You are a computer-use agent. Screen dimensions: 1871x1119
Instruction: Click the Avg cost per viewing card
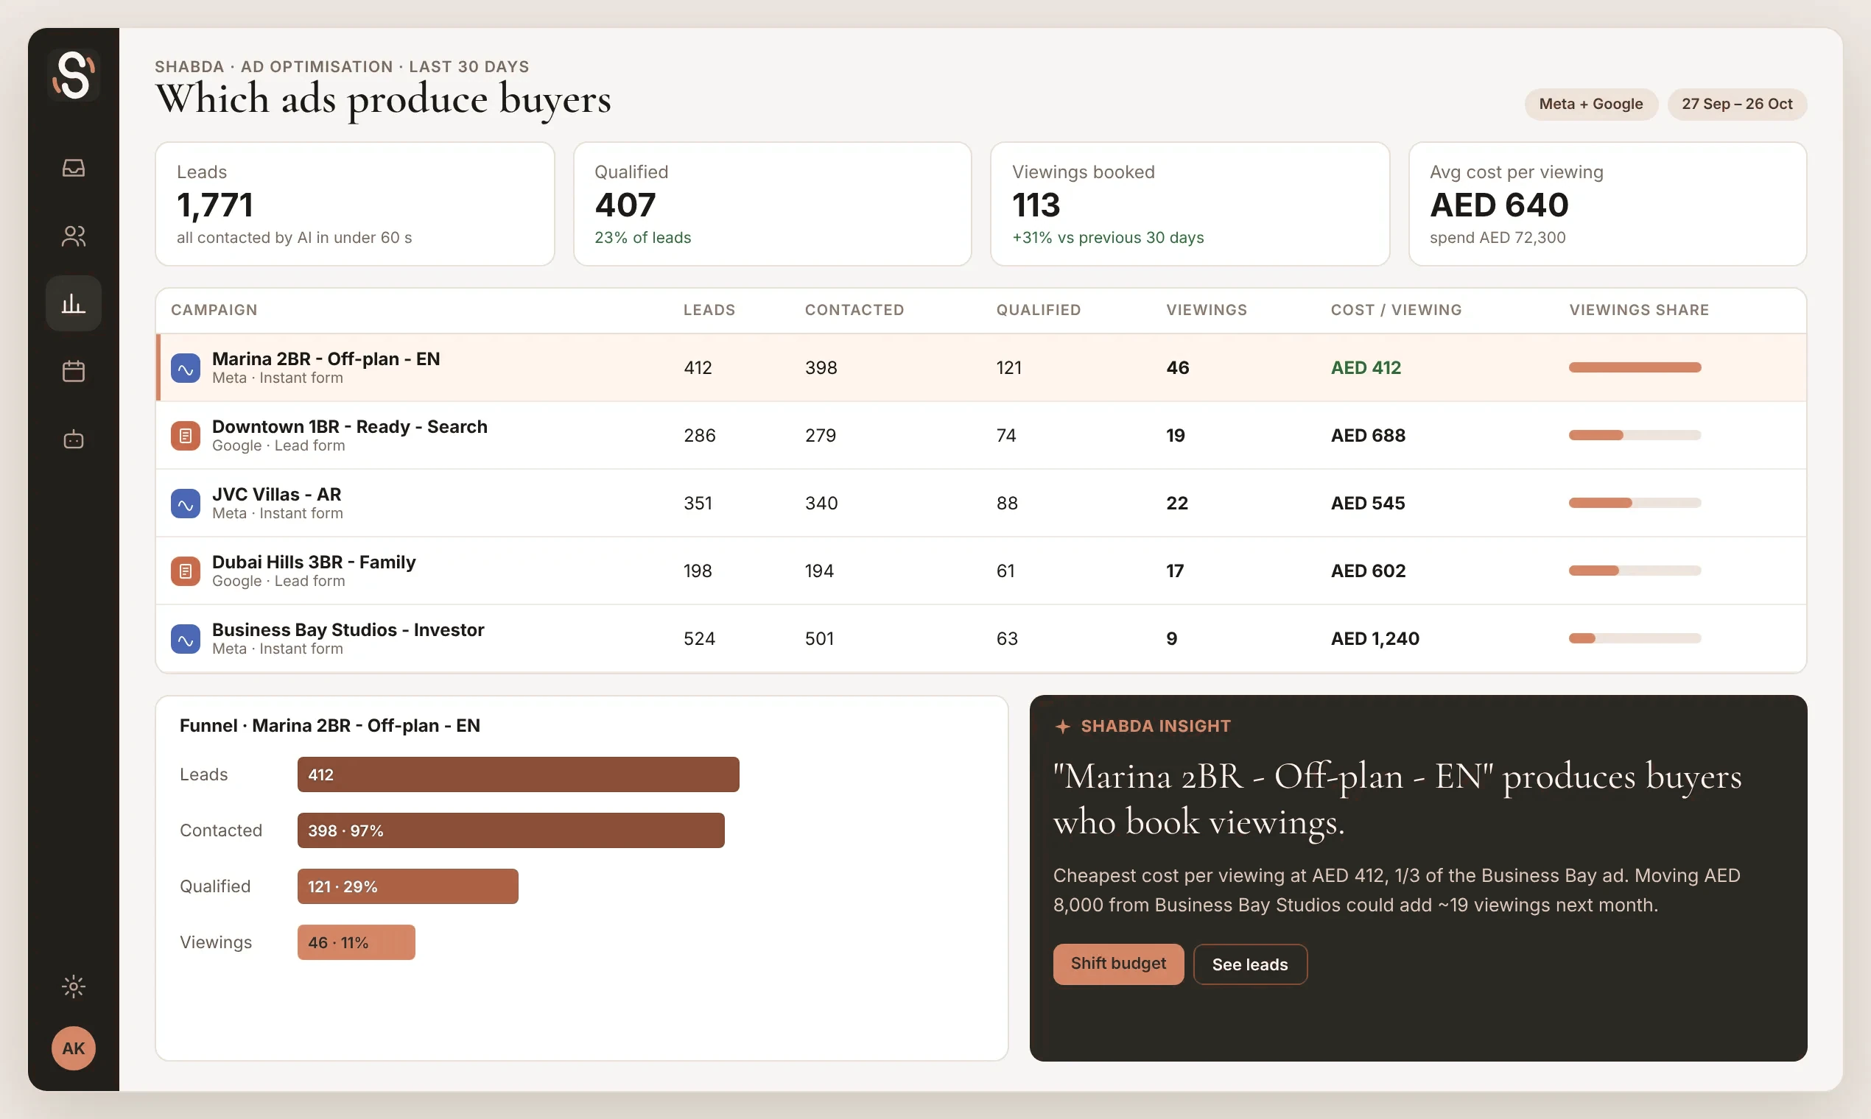pyautogui.click(x=1608, y=204)
